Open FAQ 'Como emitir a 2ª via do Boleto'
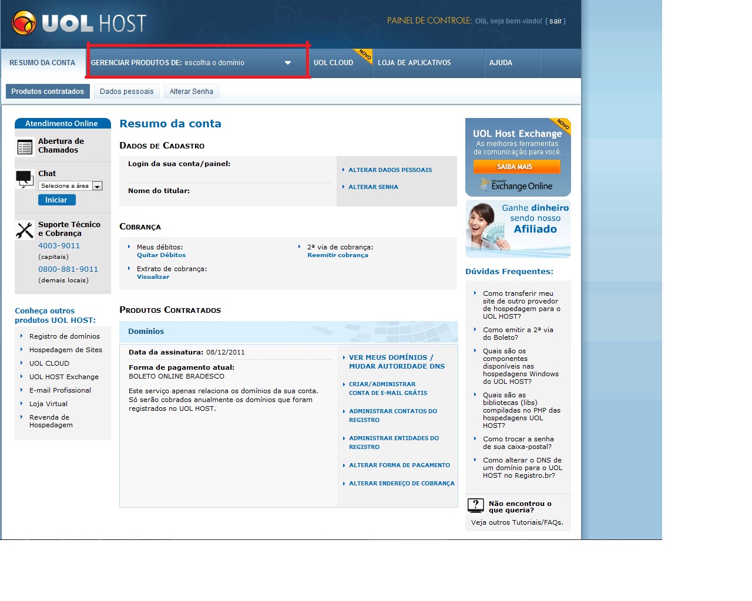752x601 pixels. tap(518, 334)
